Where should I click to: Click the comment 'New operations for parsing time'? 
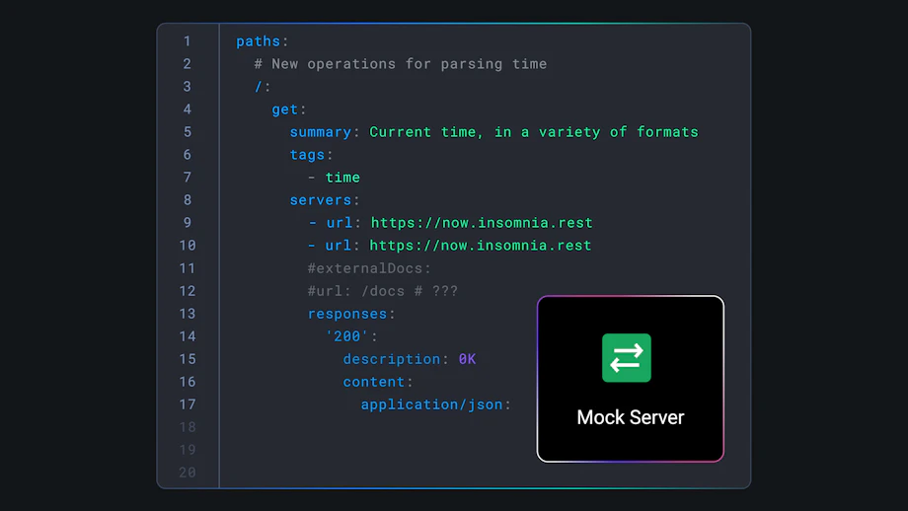[x=409, y=64]
